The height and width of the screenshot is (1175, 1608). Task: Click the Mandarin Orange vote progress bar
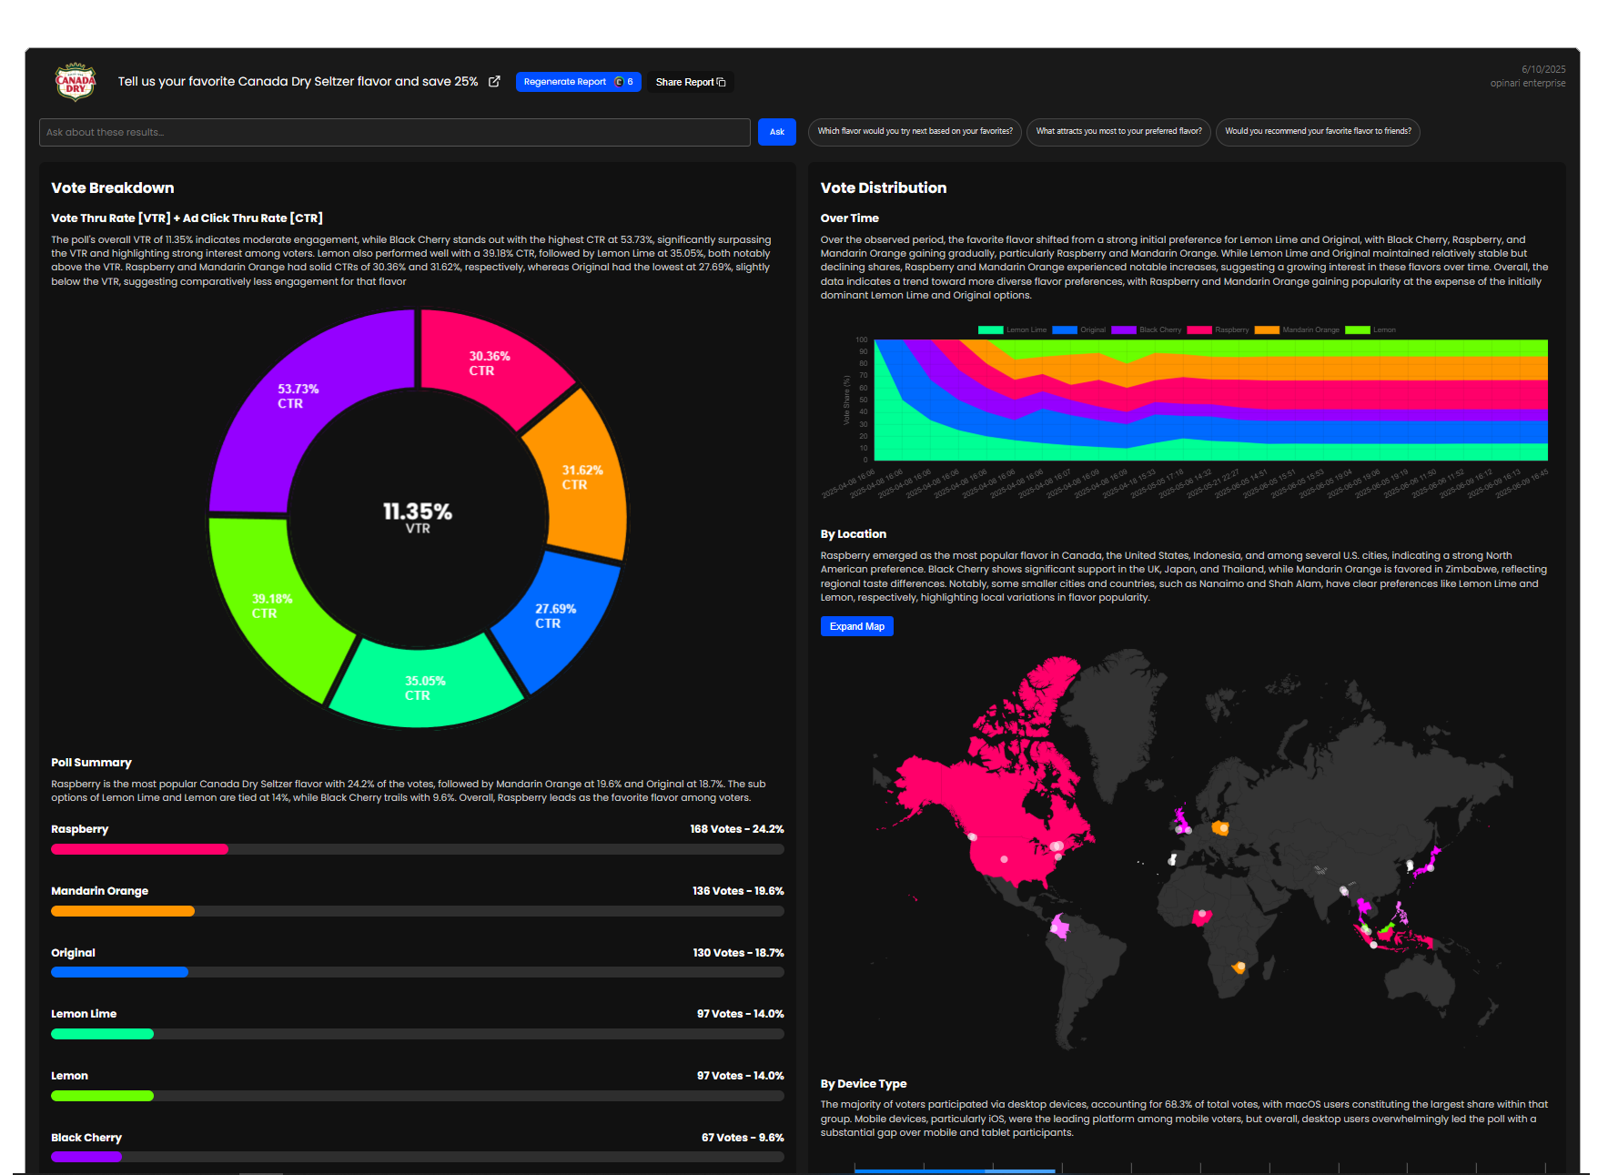click(418, 911)
